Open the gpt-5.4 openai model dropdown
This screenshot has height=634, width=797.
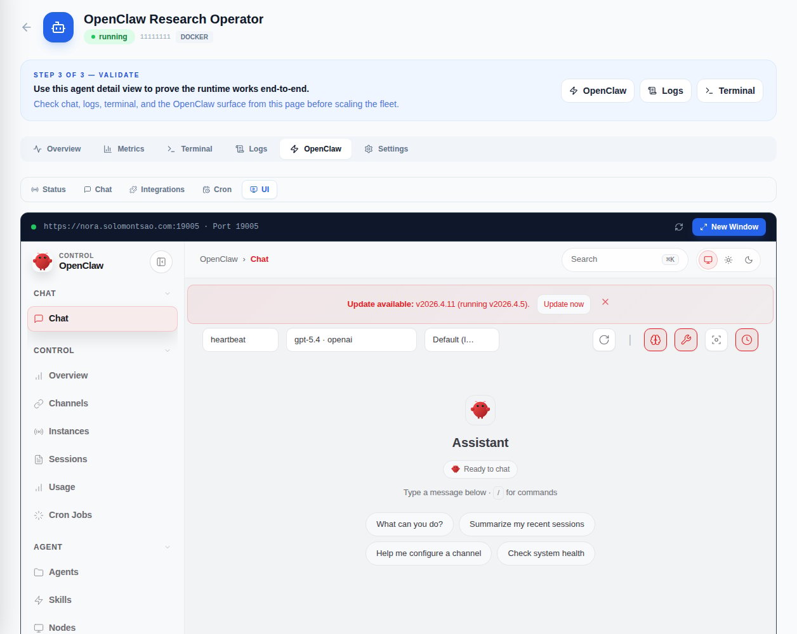[x=352, y=340]
